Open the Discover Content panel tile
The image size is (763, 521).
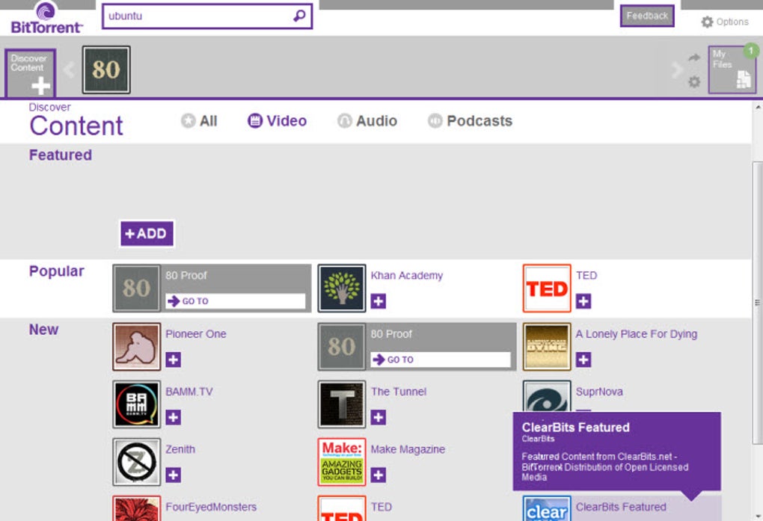click(30, 73)
